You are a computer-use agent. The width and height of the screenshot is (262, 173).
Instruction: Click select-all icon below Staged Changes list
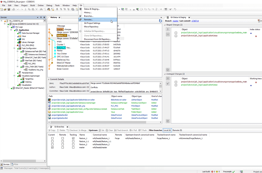point(168,70)
